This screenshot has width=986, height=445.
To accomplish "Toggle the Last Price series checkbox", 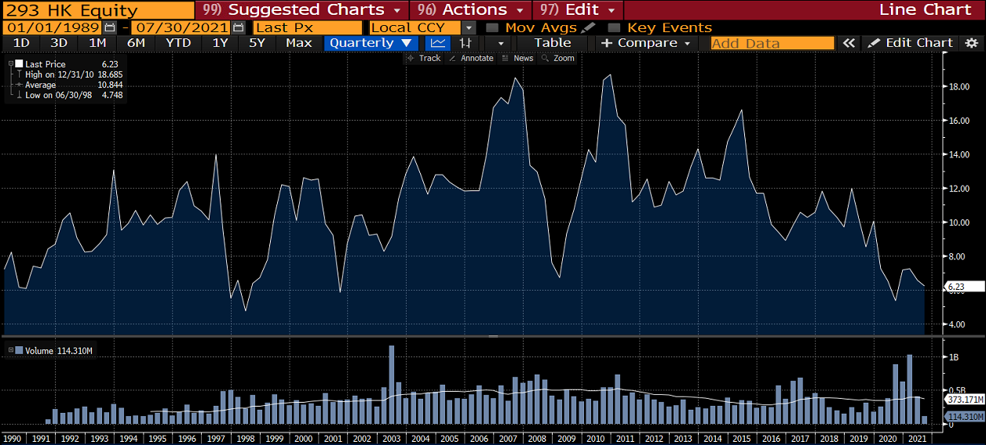I will point(19,64).
